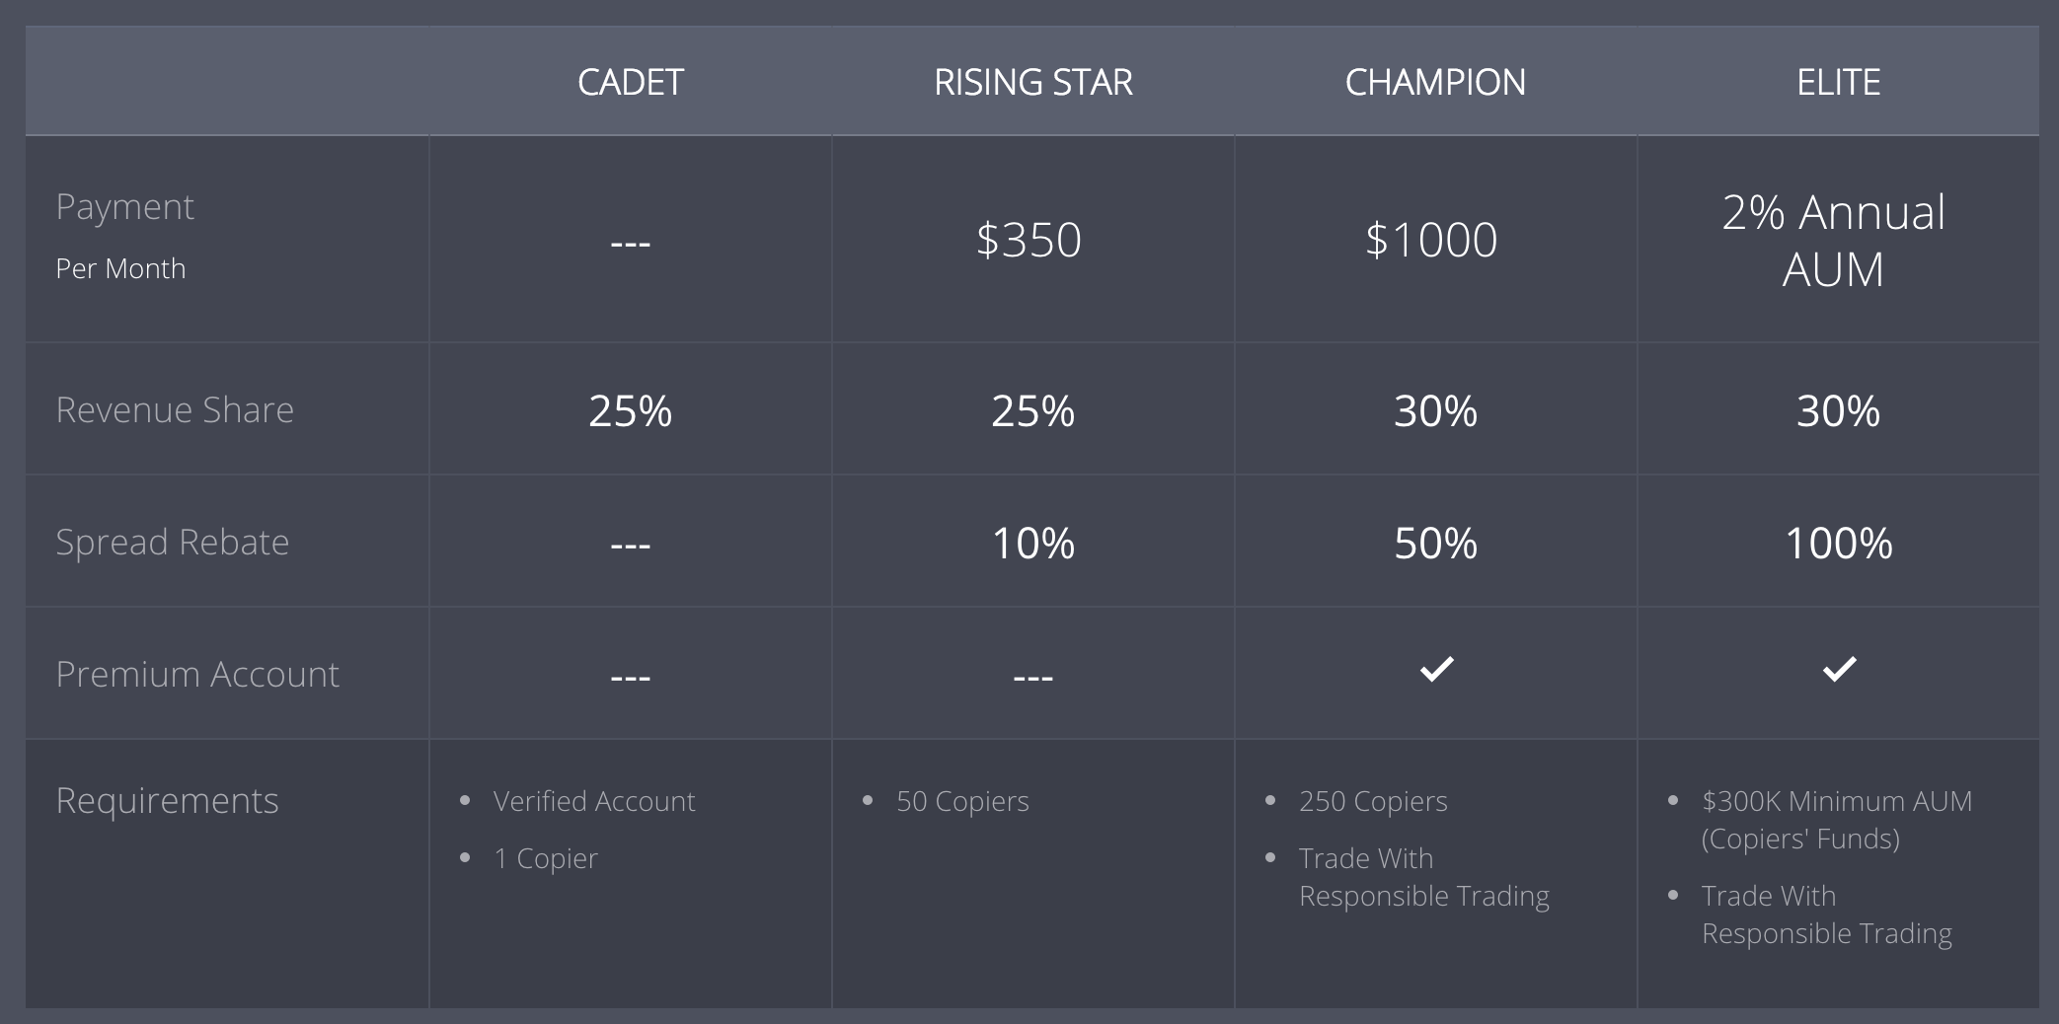Click the $1000 Champion payment value
Viewport: 2059px width, 1024px height.
pos(1431,240)
